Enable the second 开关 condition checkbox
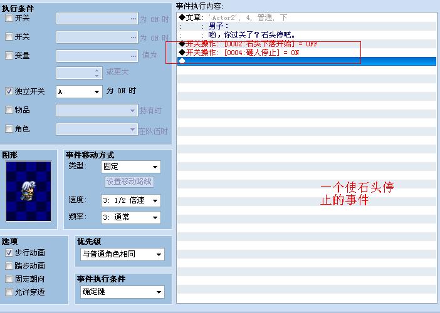440x313 pixels. click(x=9, y=37)
